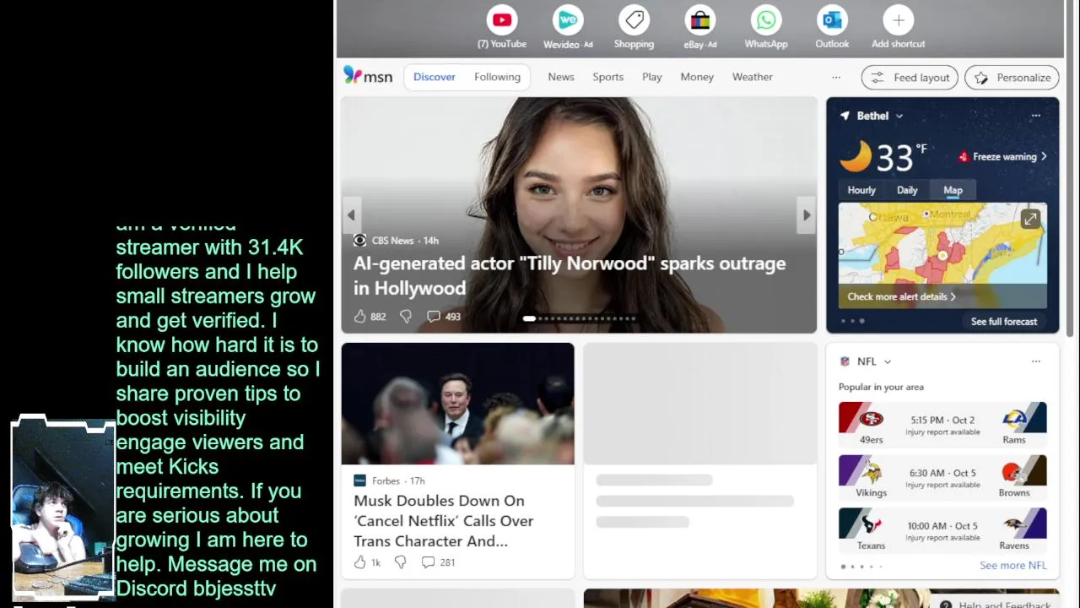Go to next carousel story
The height and width of the screenshot is (608, 1080).
[x=807, y=215]
